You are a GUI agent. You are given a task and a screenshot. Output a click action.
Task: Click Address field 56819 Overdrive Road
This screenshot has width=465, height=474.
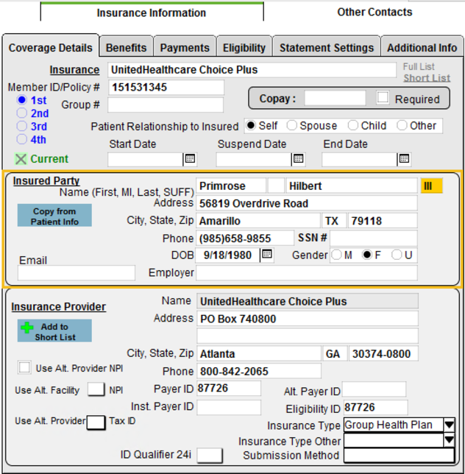pos(307,203)
